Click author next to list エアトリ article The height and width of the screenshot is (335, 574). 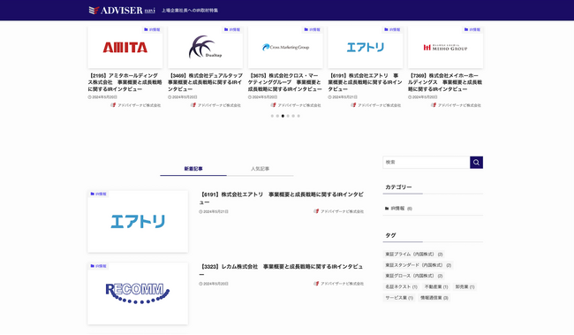(339, 211)
